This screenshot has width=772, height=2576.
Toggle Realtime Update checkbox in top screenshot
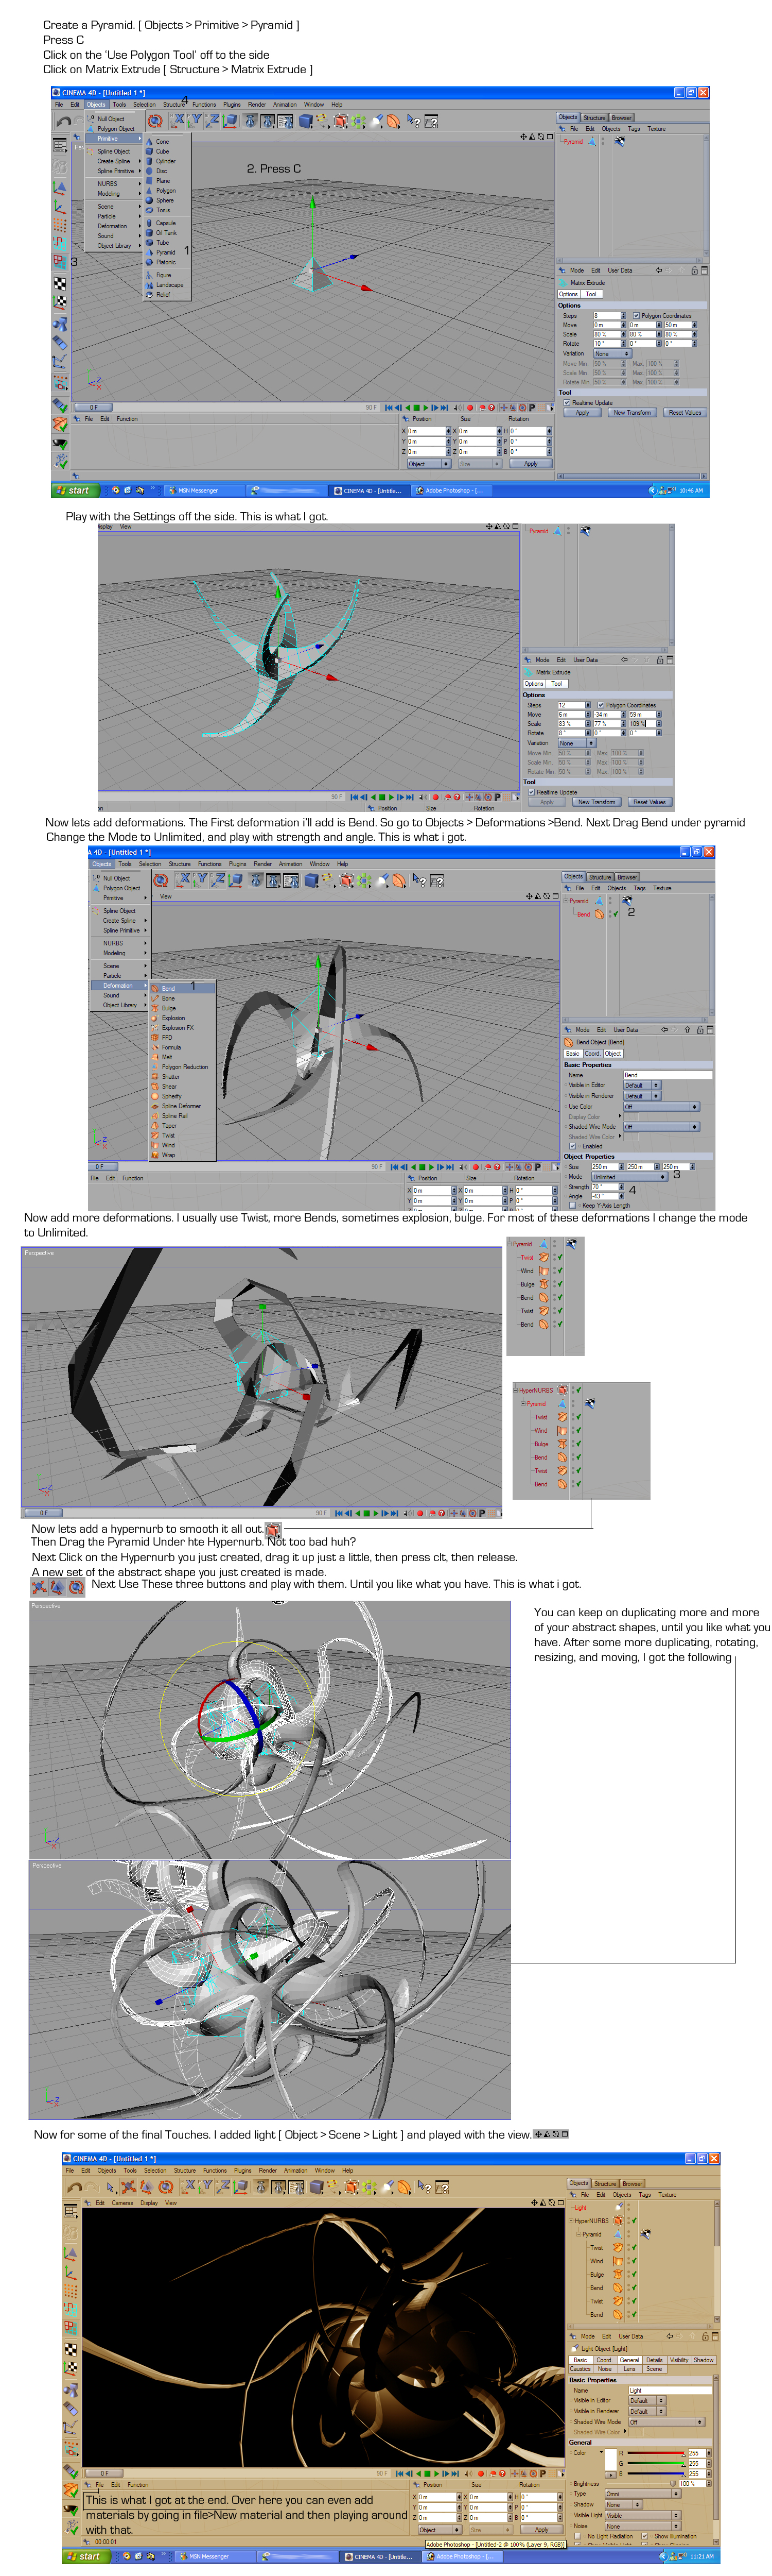[567, 403]
